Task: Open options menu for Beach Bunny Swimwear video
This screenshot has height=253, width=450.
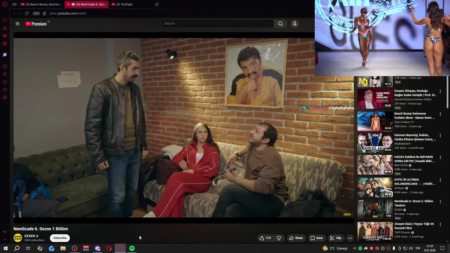Action: (x=440, y=114)
